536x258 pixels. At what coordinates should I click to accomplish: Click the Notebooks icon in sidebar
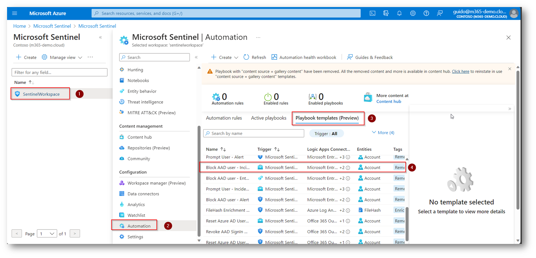point(122,81)
